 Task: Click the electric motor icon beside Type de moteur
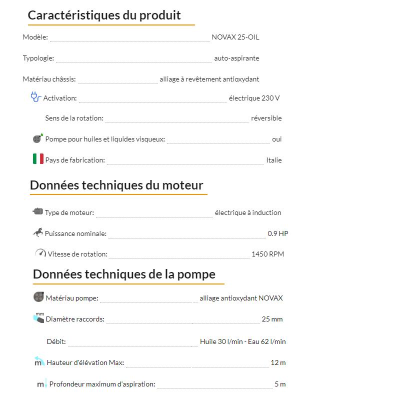(38, 211)
